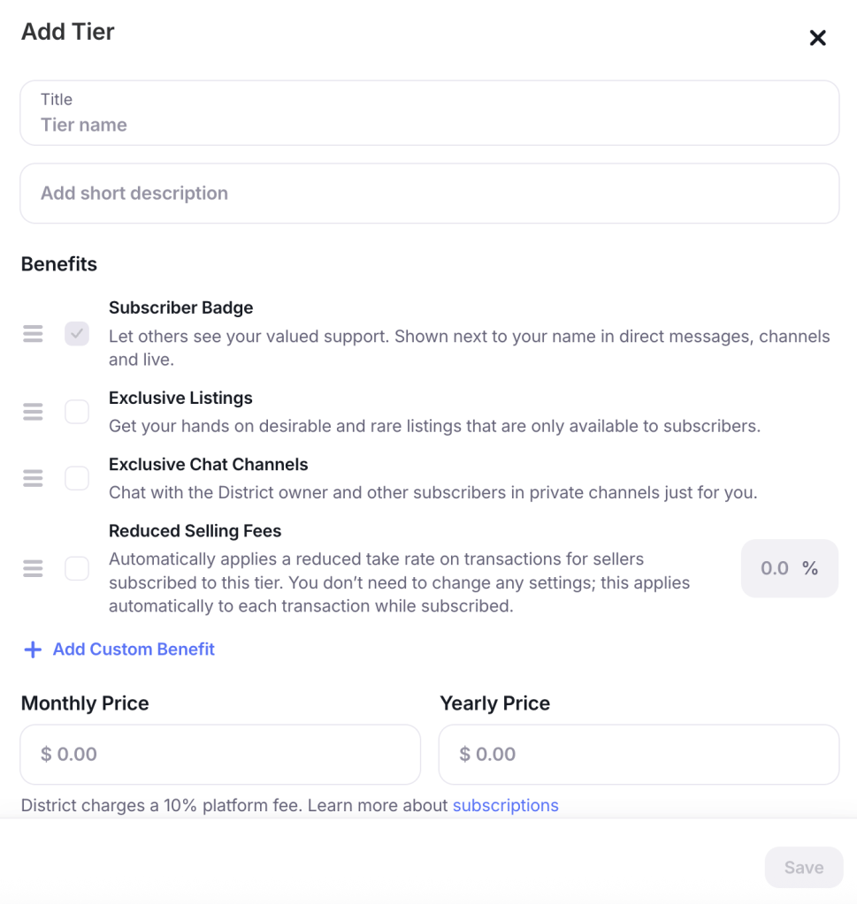Image resolution: width=857 pixels, height=904 pixels.
Task: Toggle the Subscriber Badge checkbox
Action: pyautogui.click(x=77, y=334)
